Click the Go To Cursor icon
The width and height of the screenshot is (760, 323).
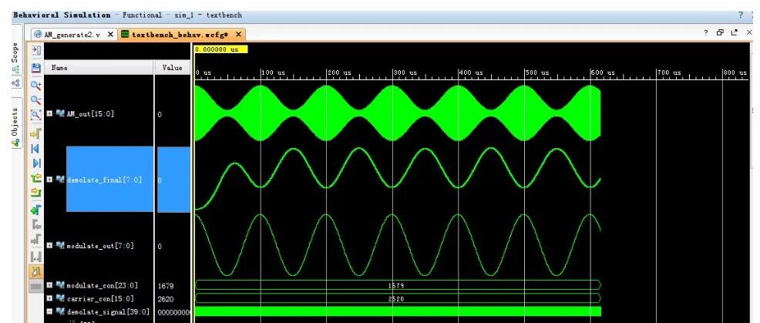(x=36, y=133)
